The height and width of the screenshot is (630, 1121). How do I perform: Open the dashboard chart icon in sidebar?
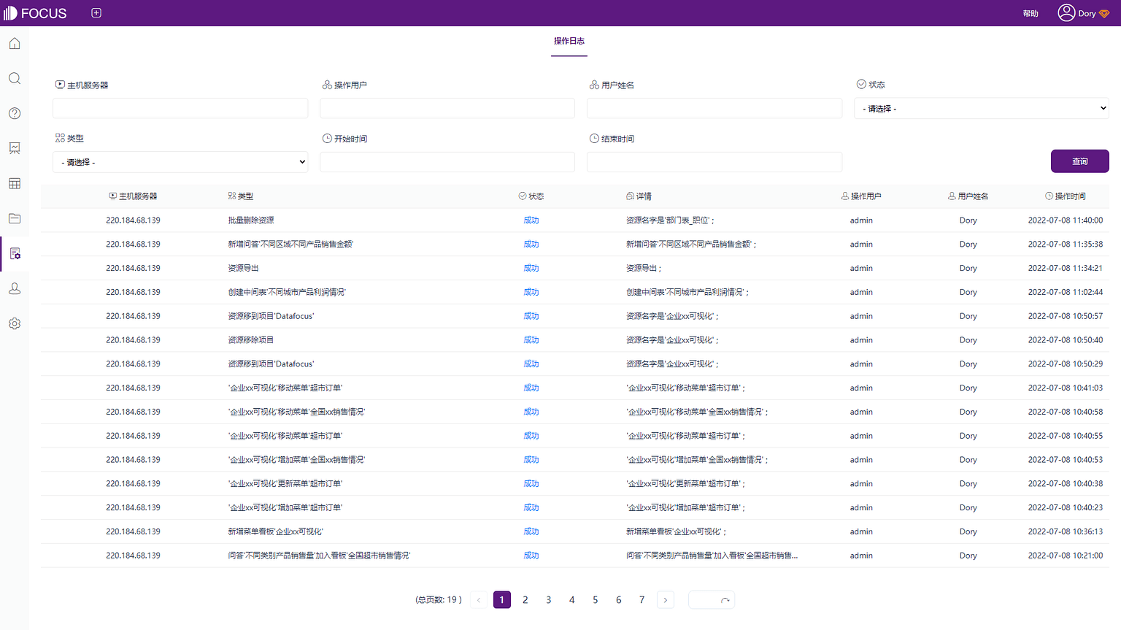[15, 148]
